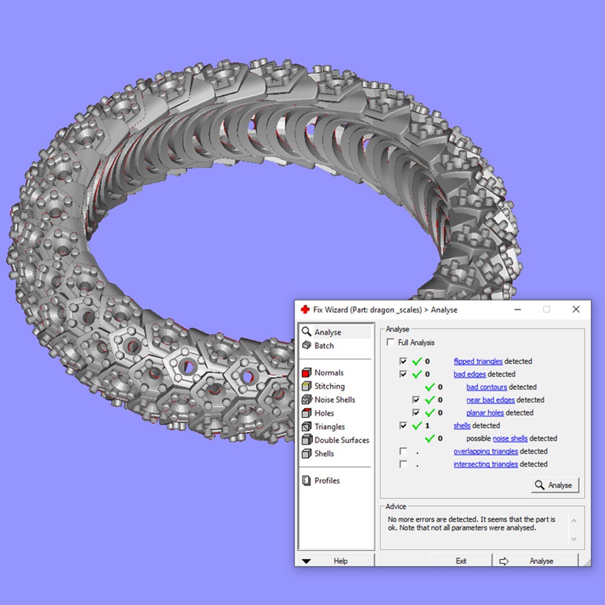
Task: Click the Advice box scroll down arrow
Action: pos(574,539)
